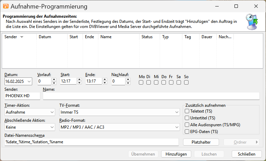
Task: Increase the Vorlauf value with up arrow
Action: pyautogui.click(x=54, y=79)
